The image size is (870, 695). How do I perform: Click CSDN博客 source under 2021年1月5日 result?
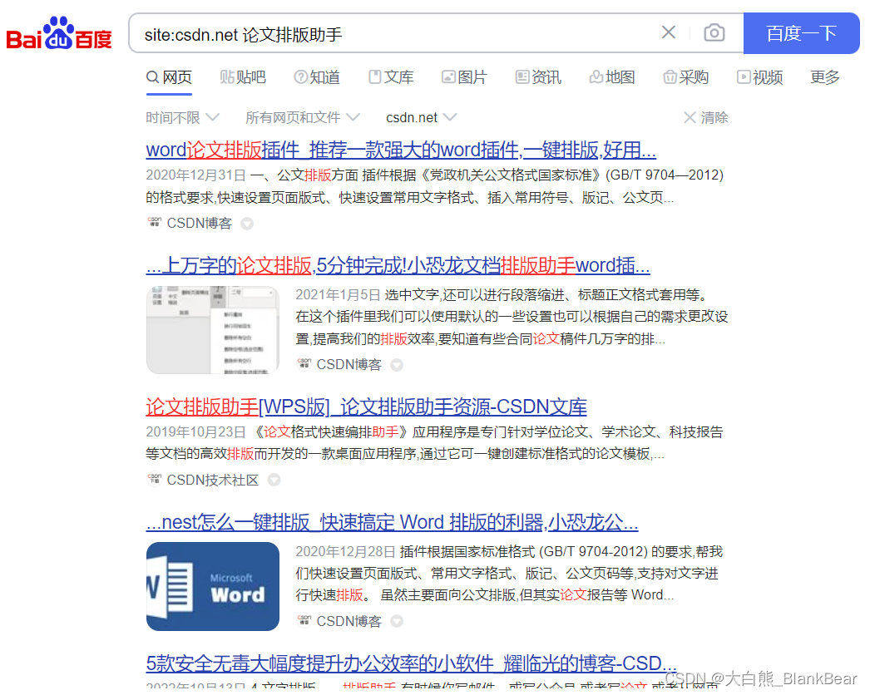349,364
